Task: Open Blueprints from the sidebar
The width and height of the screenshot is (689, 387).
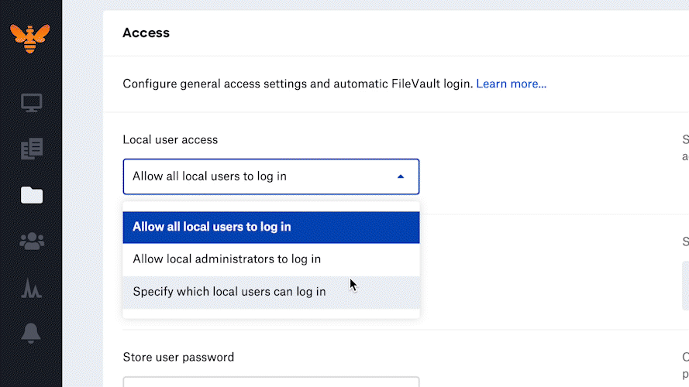Action: point(32,149)
